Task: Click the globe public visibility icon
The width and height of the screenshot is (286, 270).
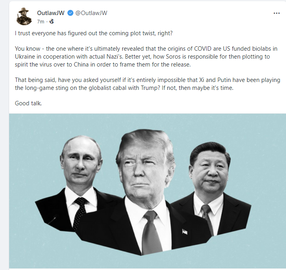Action: pos(52,21)
